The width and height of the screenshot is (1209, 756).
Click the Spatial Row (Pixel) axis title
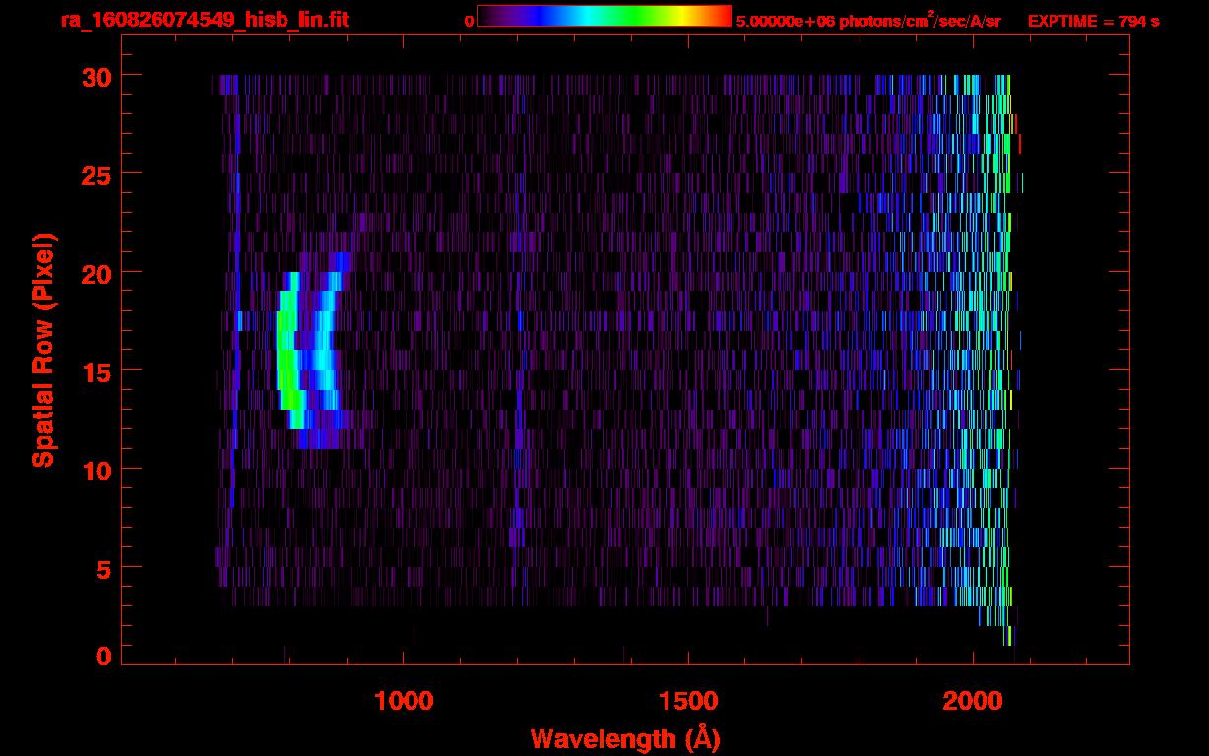pyautogui.click(x=43, y=349)
